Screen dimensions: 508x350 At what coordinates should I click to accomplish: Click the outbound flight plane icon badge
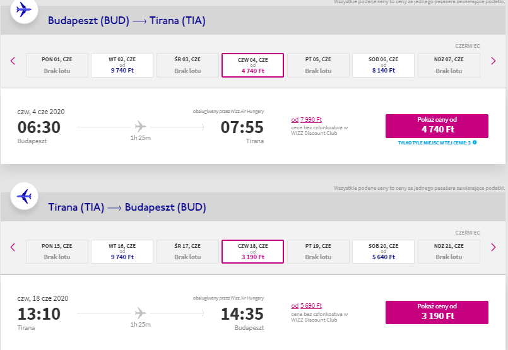(x=25, y=9)
